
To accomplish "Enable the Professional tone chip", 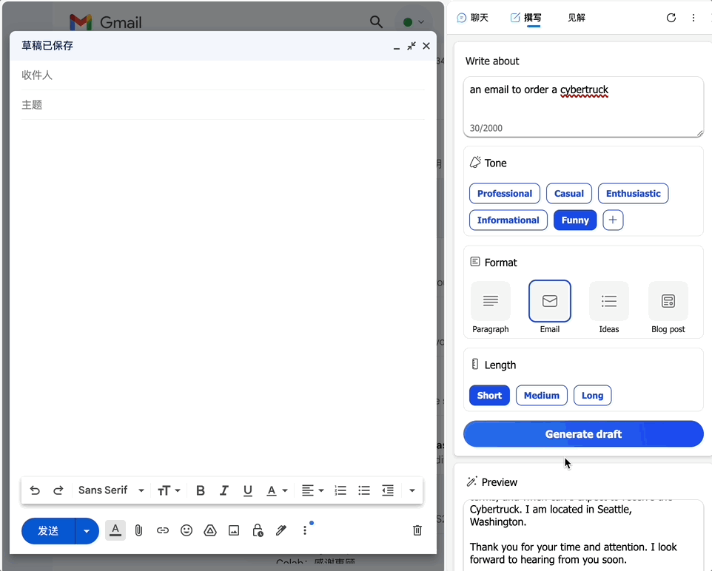I will point(504,193).
